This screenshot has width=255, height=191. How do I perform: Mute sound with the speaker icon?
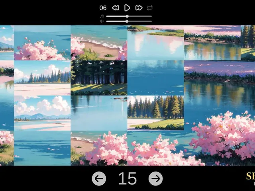click(102, 21)
